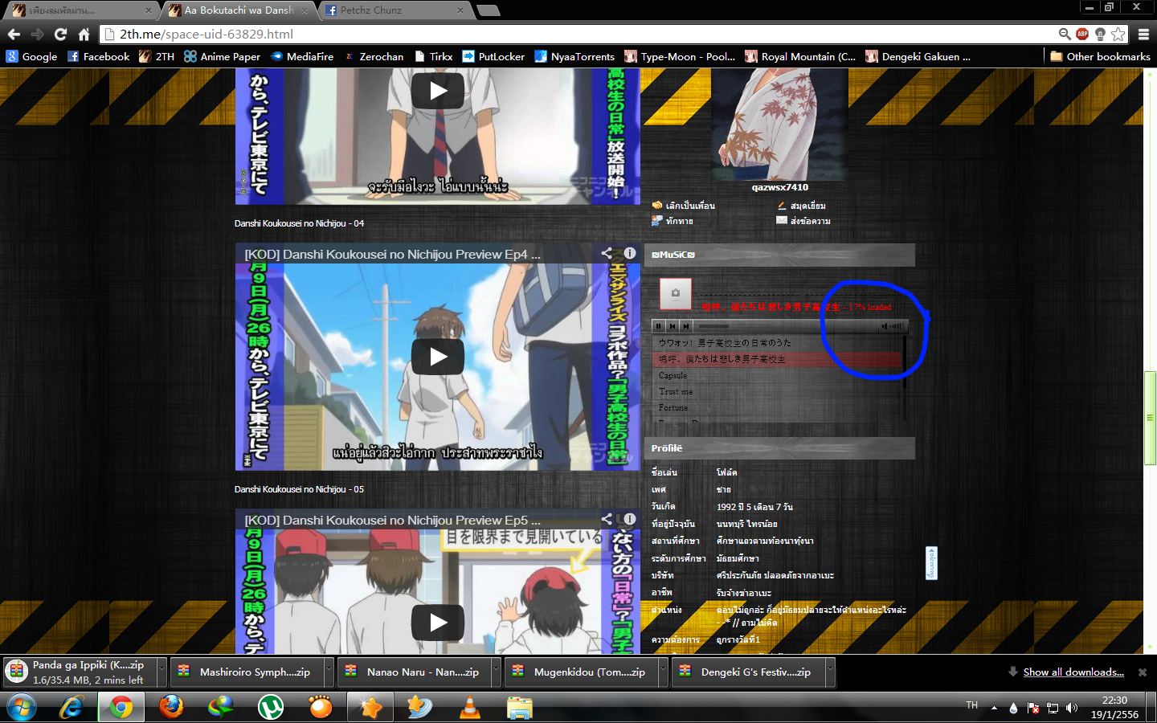This screenshot has height=723, width=1157.
Task: Open the Zerochan bookmark
Action: 374,56
